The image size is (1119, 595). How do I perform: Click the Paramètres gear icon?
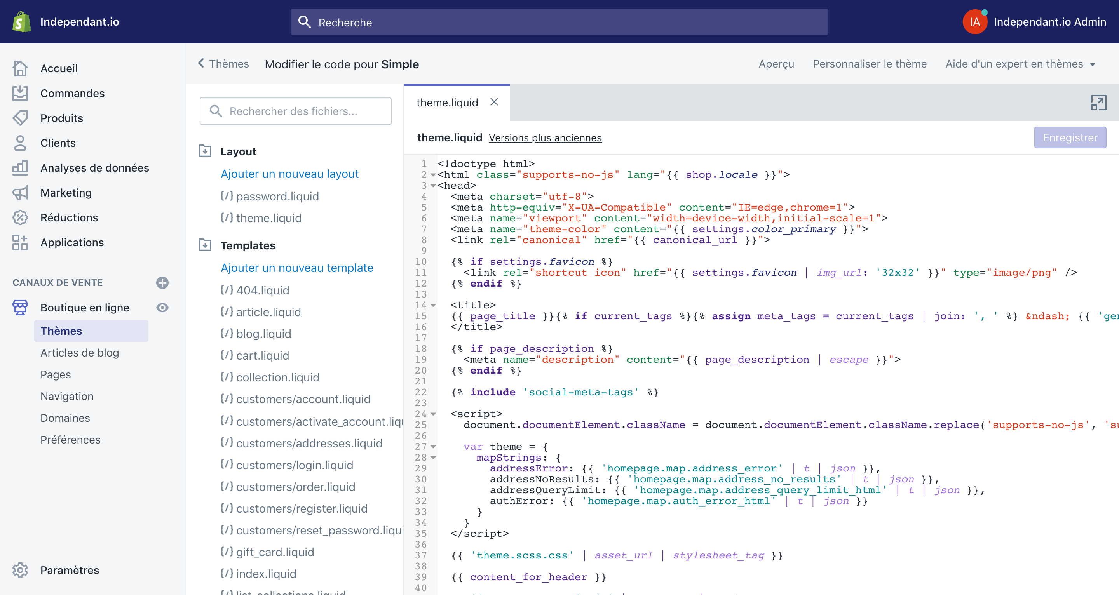20,570
